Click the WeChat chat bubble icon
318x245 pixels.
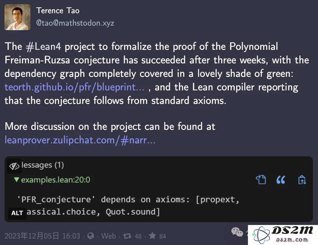point(237,232)
